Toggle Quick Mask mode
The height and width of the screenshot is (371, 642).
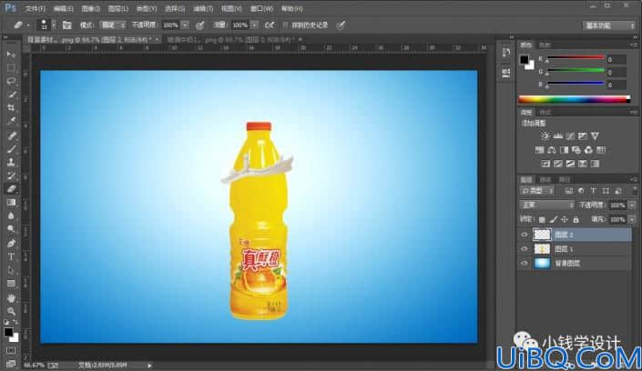[11, 351]
